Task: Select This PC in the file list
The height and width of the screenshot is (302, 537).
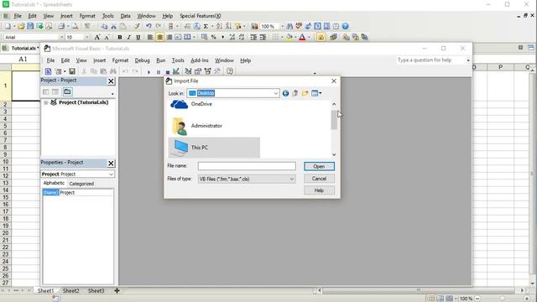Action: tap(214, 148)
